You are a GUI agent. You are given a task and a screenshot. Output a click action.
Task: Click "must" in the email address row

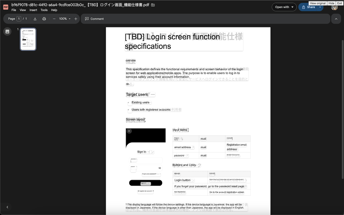(x=203, y=147)
